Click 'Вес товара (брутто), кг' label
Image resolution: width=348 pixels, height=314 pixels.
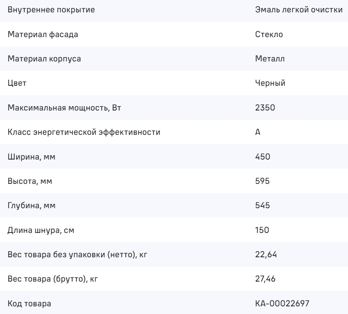click(x=56, y=279)
